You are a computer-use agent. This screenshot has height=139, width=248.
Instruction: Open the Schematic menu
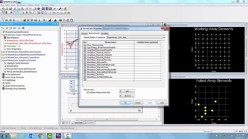coord(21,5)
